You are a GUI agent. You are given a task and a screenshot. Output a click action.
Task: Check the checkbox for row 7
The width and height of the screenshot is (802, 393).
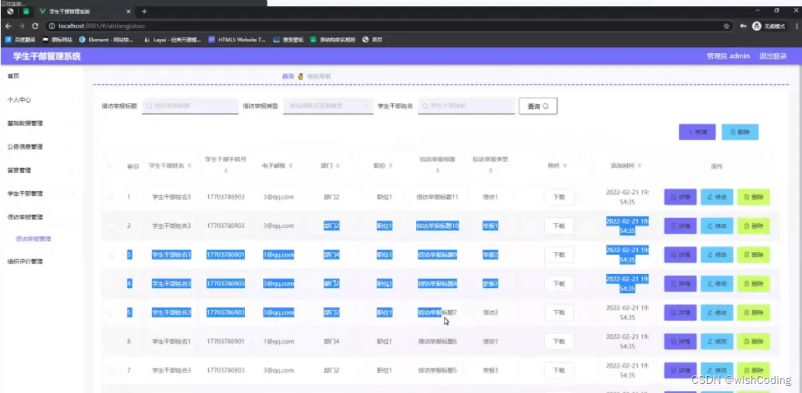112,370
